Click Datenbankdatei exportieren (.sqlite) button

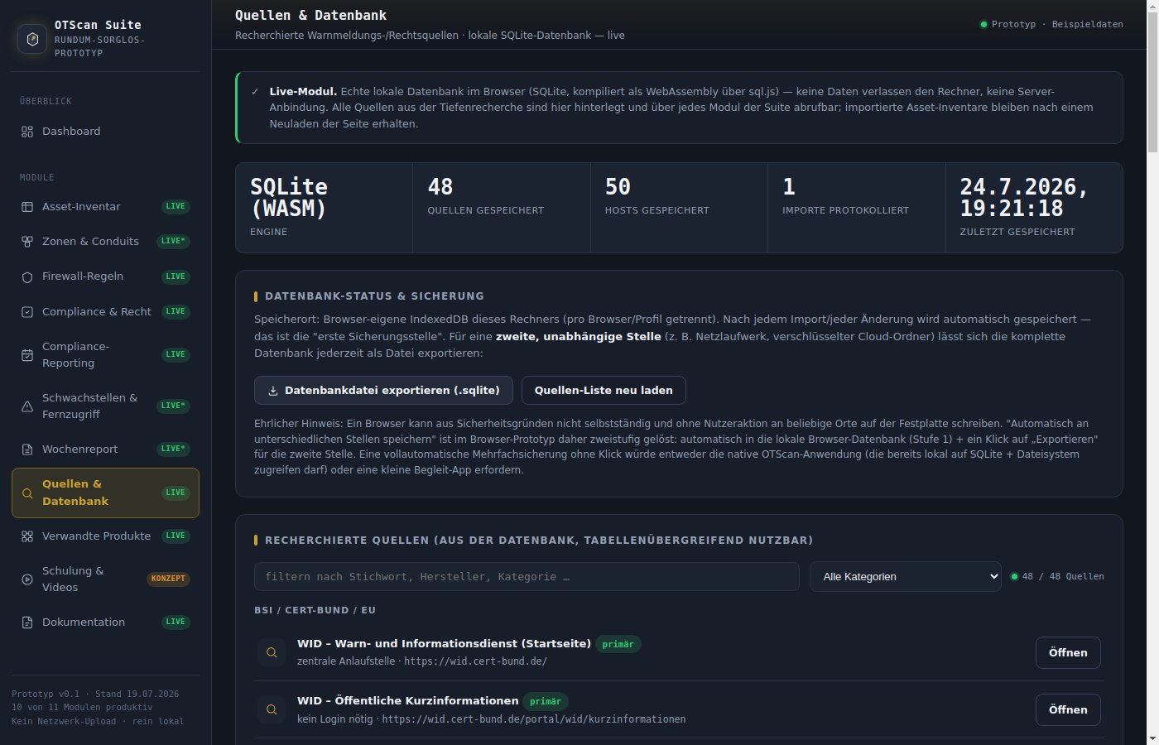383,391
